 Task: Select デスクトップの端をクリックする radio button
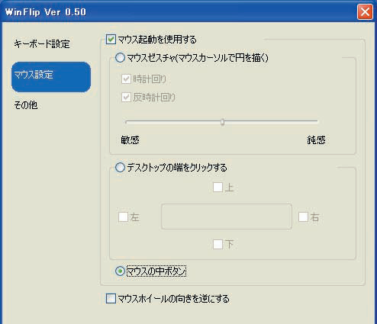pyautogui.click(x=120, y=168)
